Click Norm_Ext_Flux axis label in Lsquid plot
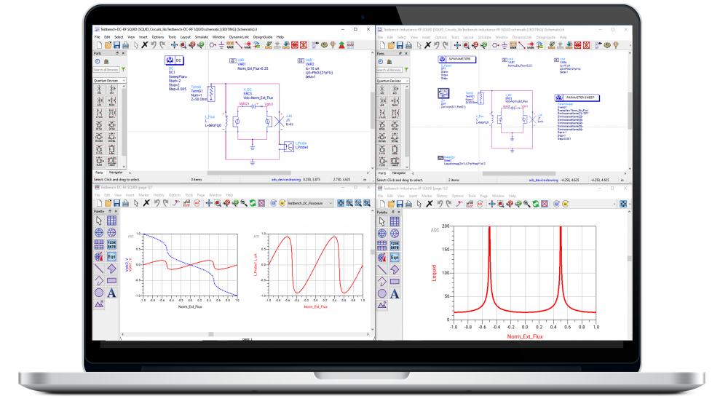Viewport: 728px width, 404px height. tap(525, 336)
